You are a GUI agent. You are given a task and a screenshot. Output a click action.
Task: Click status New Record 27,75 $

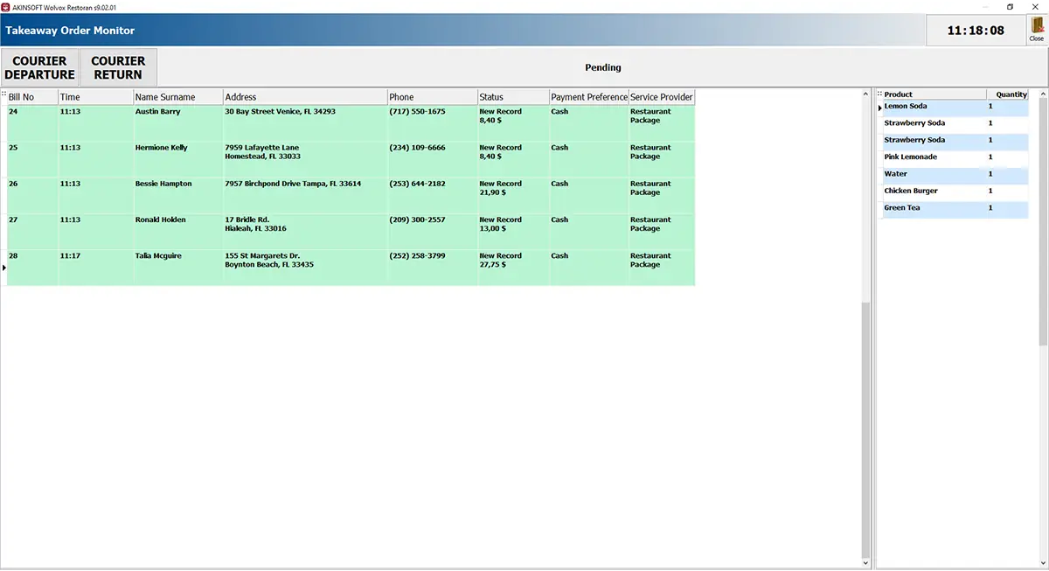click(x=500, y=260)
